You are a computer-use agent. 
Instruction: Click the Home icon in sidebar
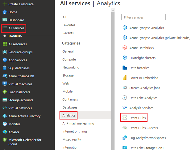tap(5, 12)
